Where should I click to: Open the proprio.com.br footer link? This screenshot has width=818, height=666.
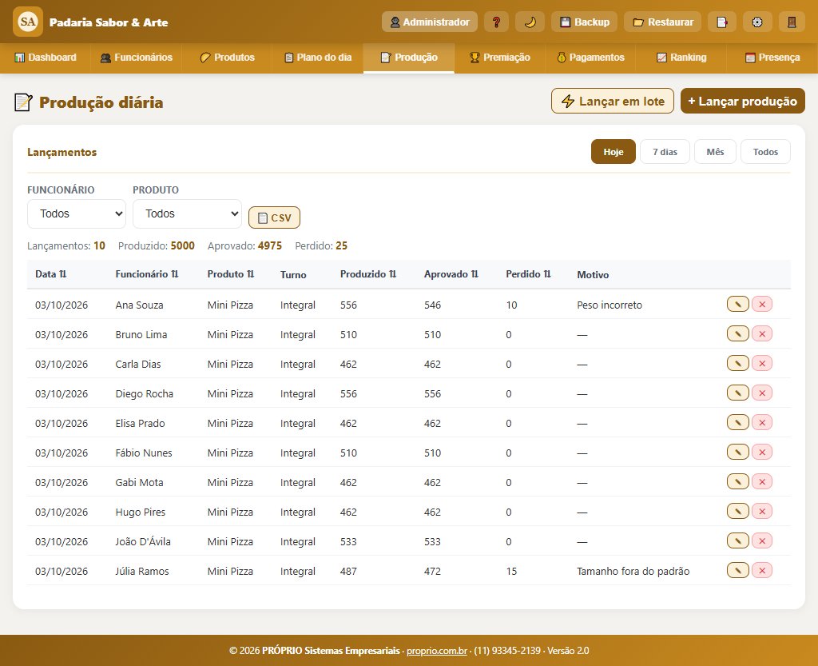click(437, 650)
